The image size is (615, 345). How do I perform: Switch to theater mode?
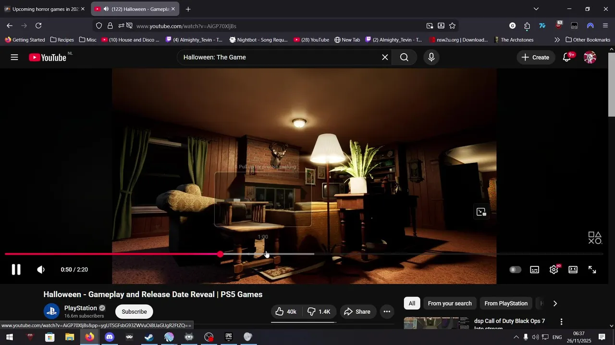(x=573, y=270)
